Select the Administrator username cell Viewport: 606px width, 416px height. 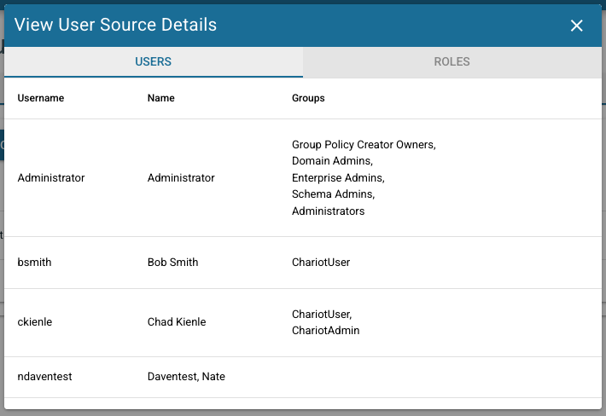tap(51, 178)
